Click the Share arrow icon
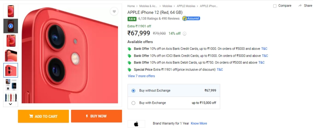 coord(300,6)
